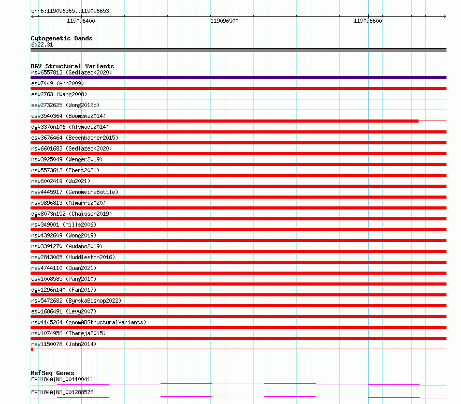Open the Cytogenetic Bands track title
This screenshot has height=404, width=461.
coord(62,38)
